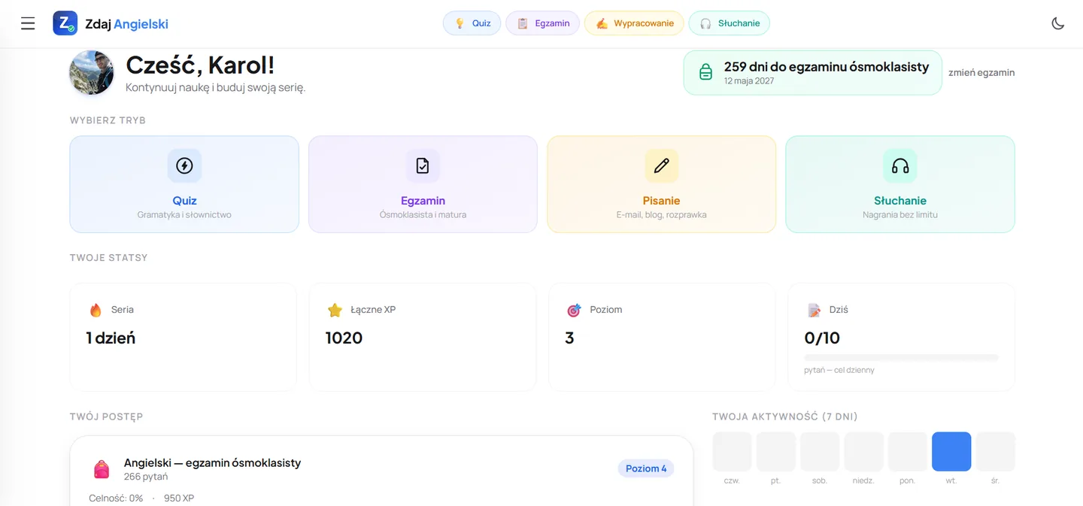
Task: Go to Egzamin in the top navigation
Action: [x=542, y=23]
